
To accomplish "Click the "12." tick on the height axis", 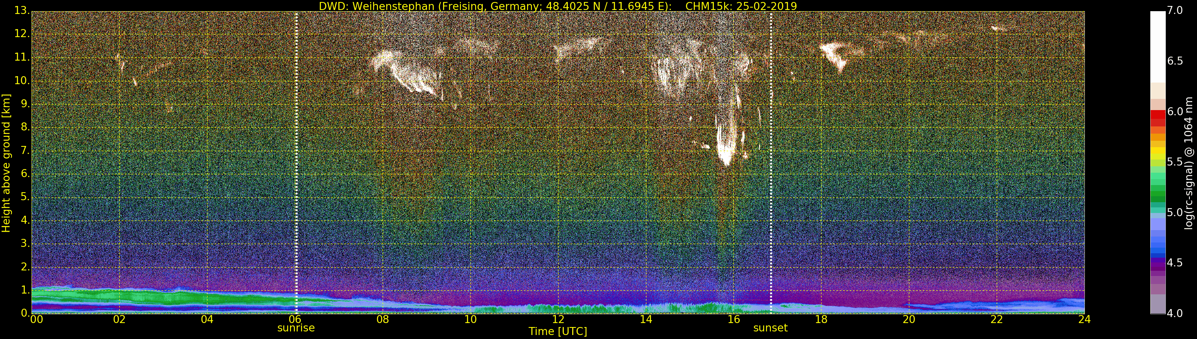I will pos(22,34).
